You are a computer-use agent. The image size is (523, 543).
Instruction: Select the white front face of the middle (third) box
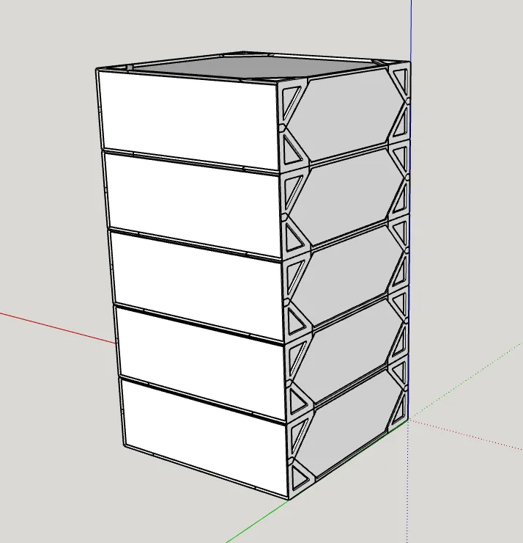[198, 285]
